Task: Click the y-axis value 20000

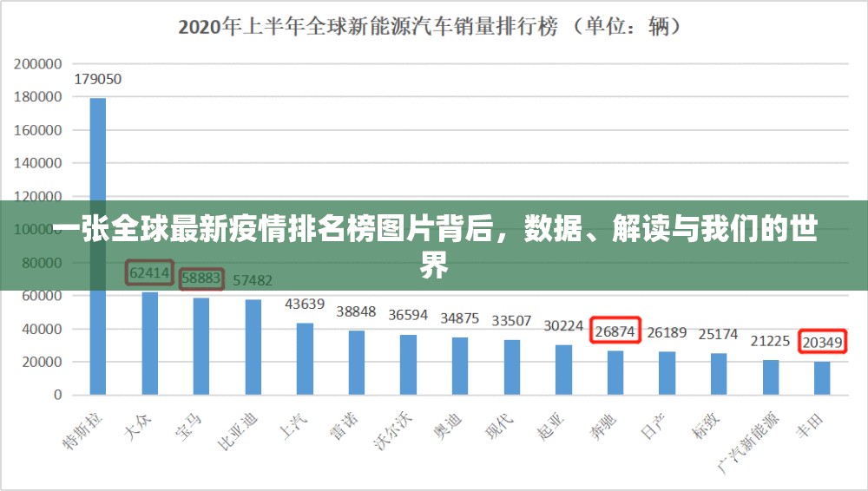Action: [x=42, y=362]
